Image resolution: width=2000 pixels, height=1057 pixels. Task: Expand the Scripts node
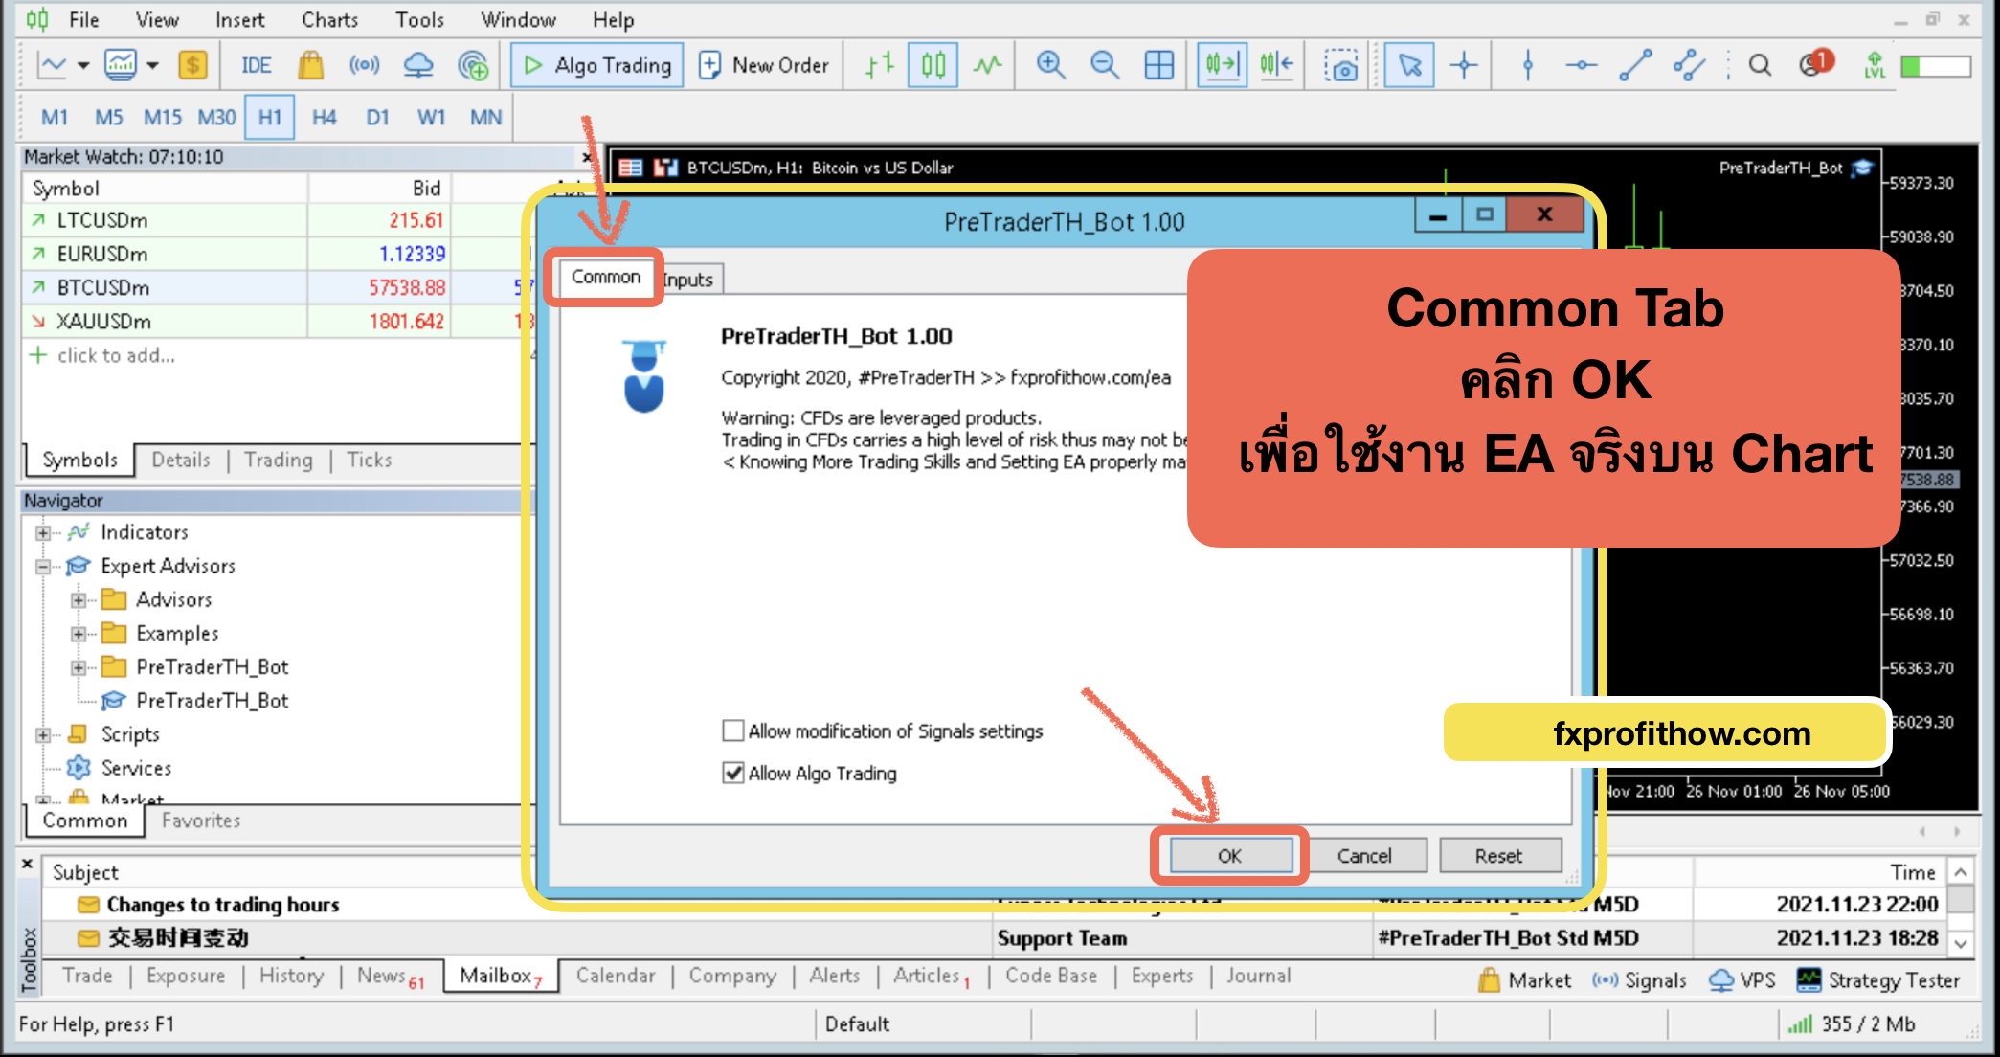pos(43,735)
